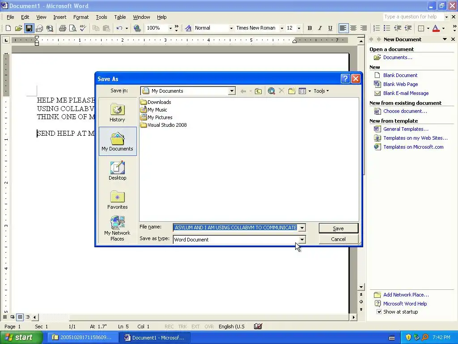Open the Style dropdown showing Normal
Viewport: 458px width, 344px height.
pyautogui.click(x=231, y=28)
